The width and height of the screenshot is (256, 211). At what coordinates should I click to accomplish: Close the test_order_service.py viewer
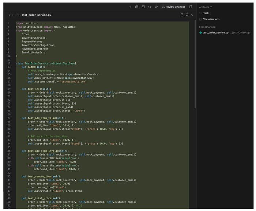click(192, 15)
